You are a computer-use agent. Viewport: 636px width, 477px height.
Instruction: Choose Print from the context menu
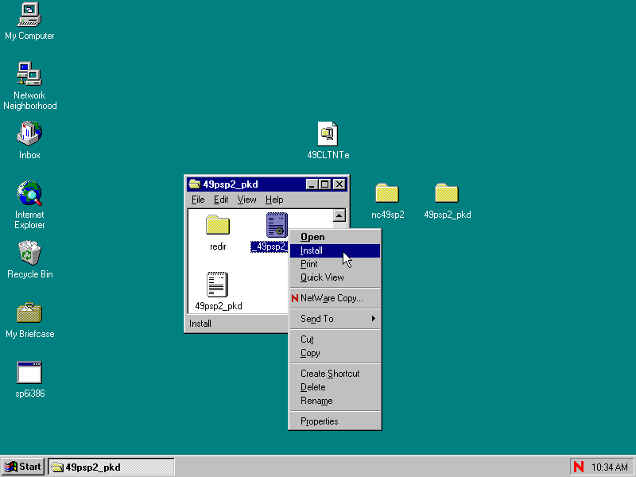335,264
